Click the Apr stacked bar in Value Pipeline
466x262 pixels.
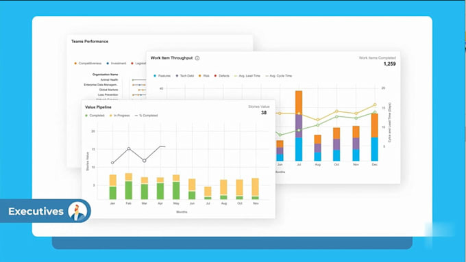[160, 188]
